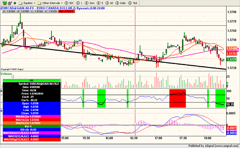Click the red overbought RSI zone

click(x=177, y=99)
